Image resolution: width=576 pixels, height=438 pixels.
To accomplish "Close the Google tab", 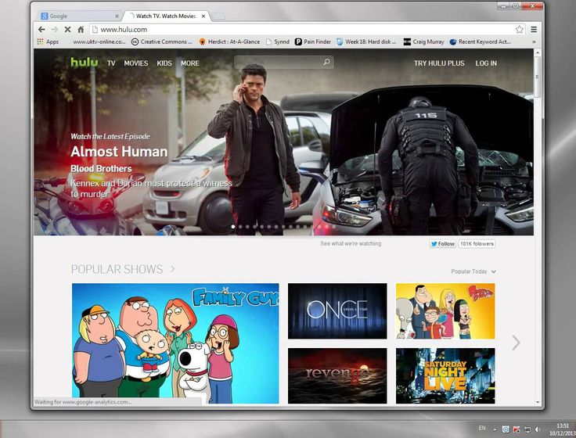I will click(x=117, y=16).
